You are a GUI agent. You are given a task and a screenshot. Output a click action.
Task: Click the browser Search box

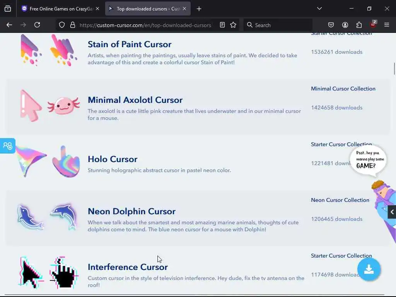(278, 25)
